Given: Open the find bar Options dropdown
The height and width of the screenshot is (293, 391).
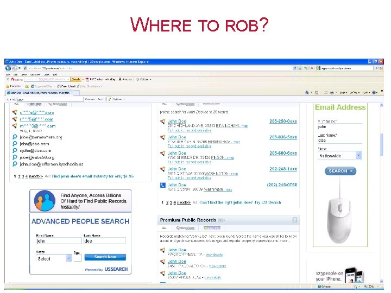Looking at the screenshot, I should 119,99.
